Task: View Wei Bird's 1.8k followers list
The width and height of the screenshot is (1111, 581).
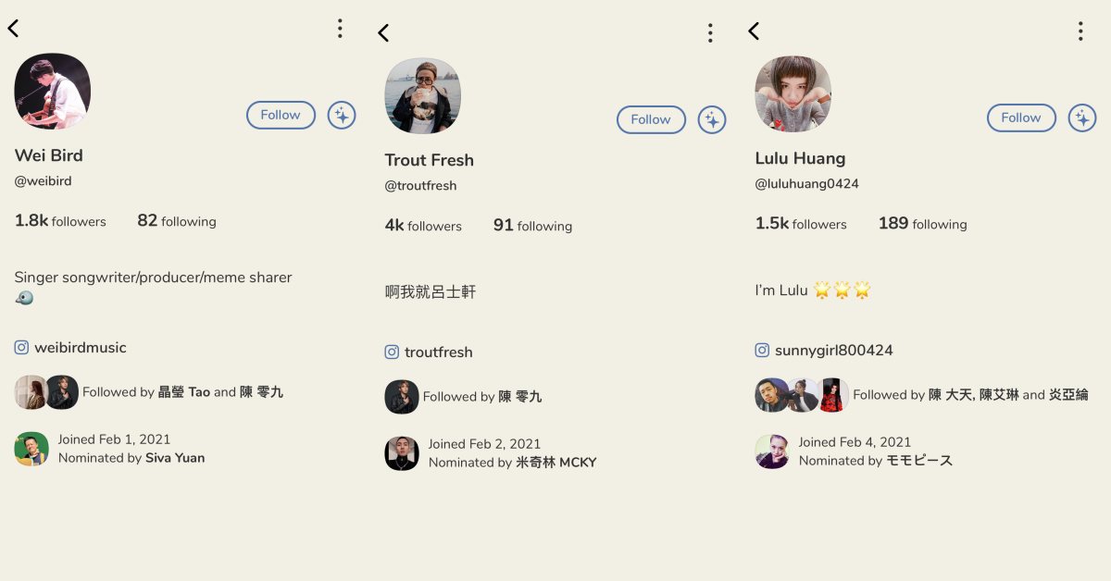Action: click(60, 221)
